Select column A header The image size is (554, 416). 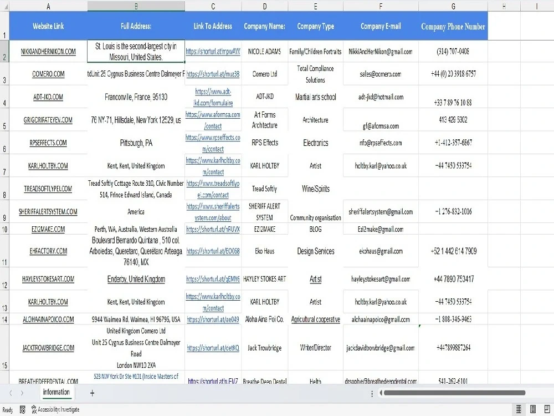[48, 6]
